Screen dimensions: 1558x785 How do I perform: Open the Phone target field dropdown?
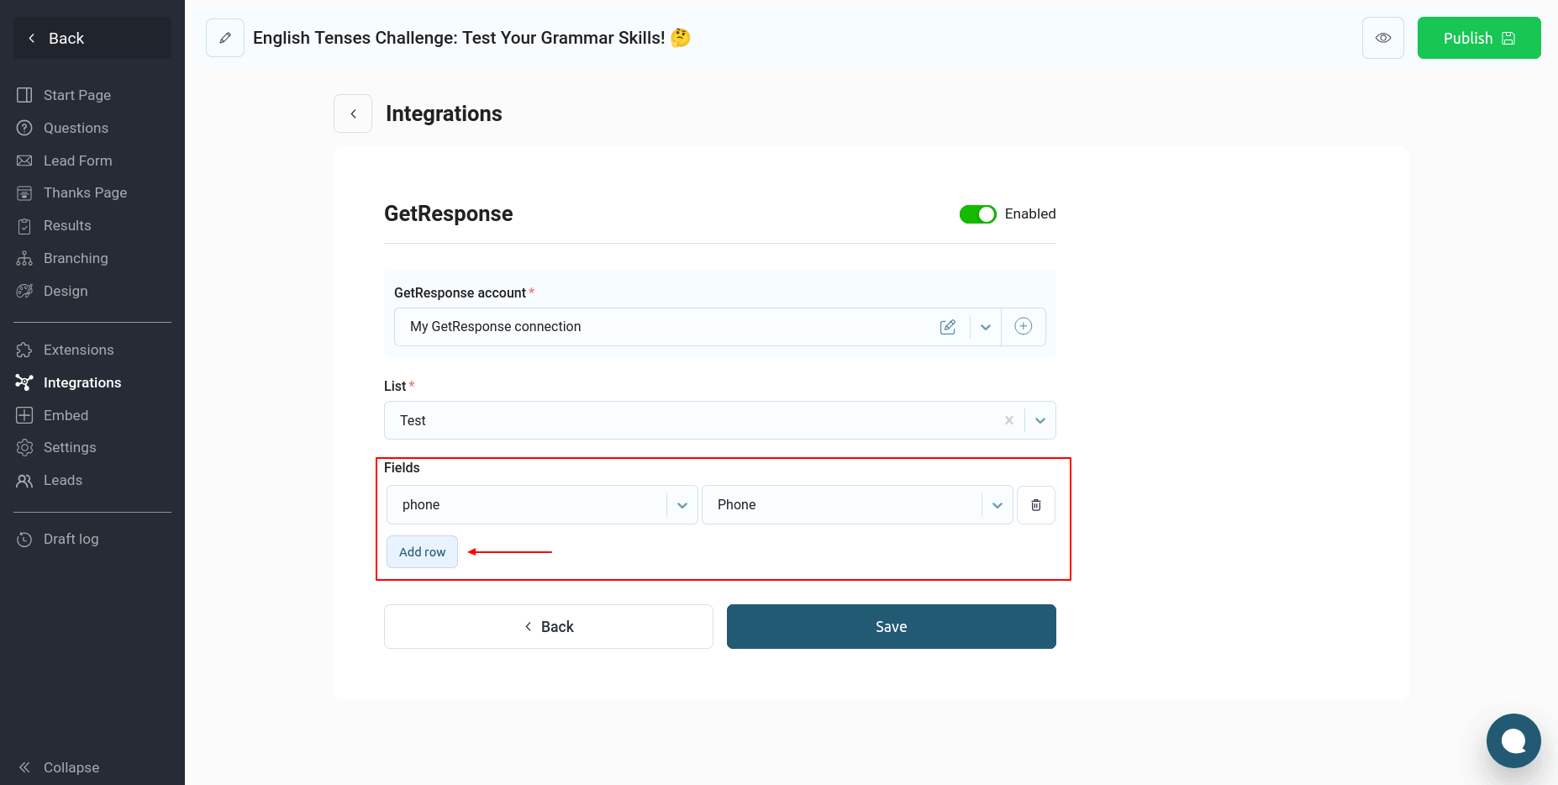coord(997,505)
